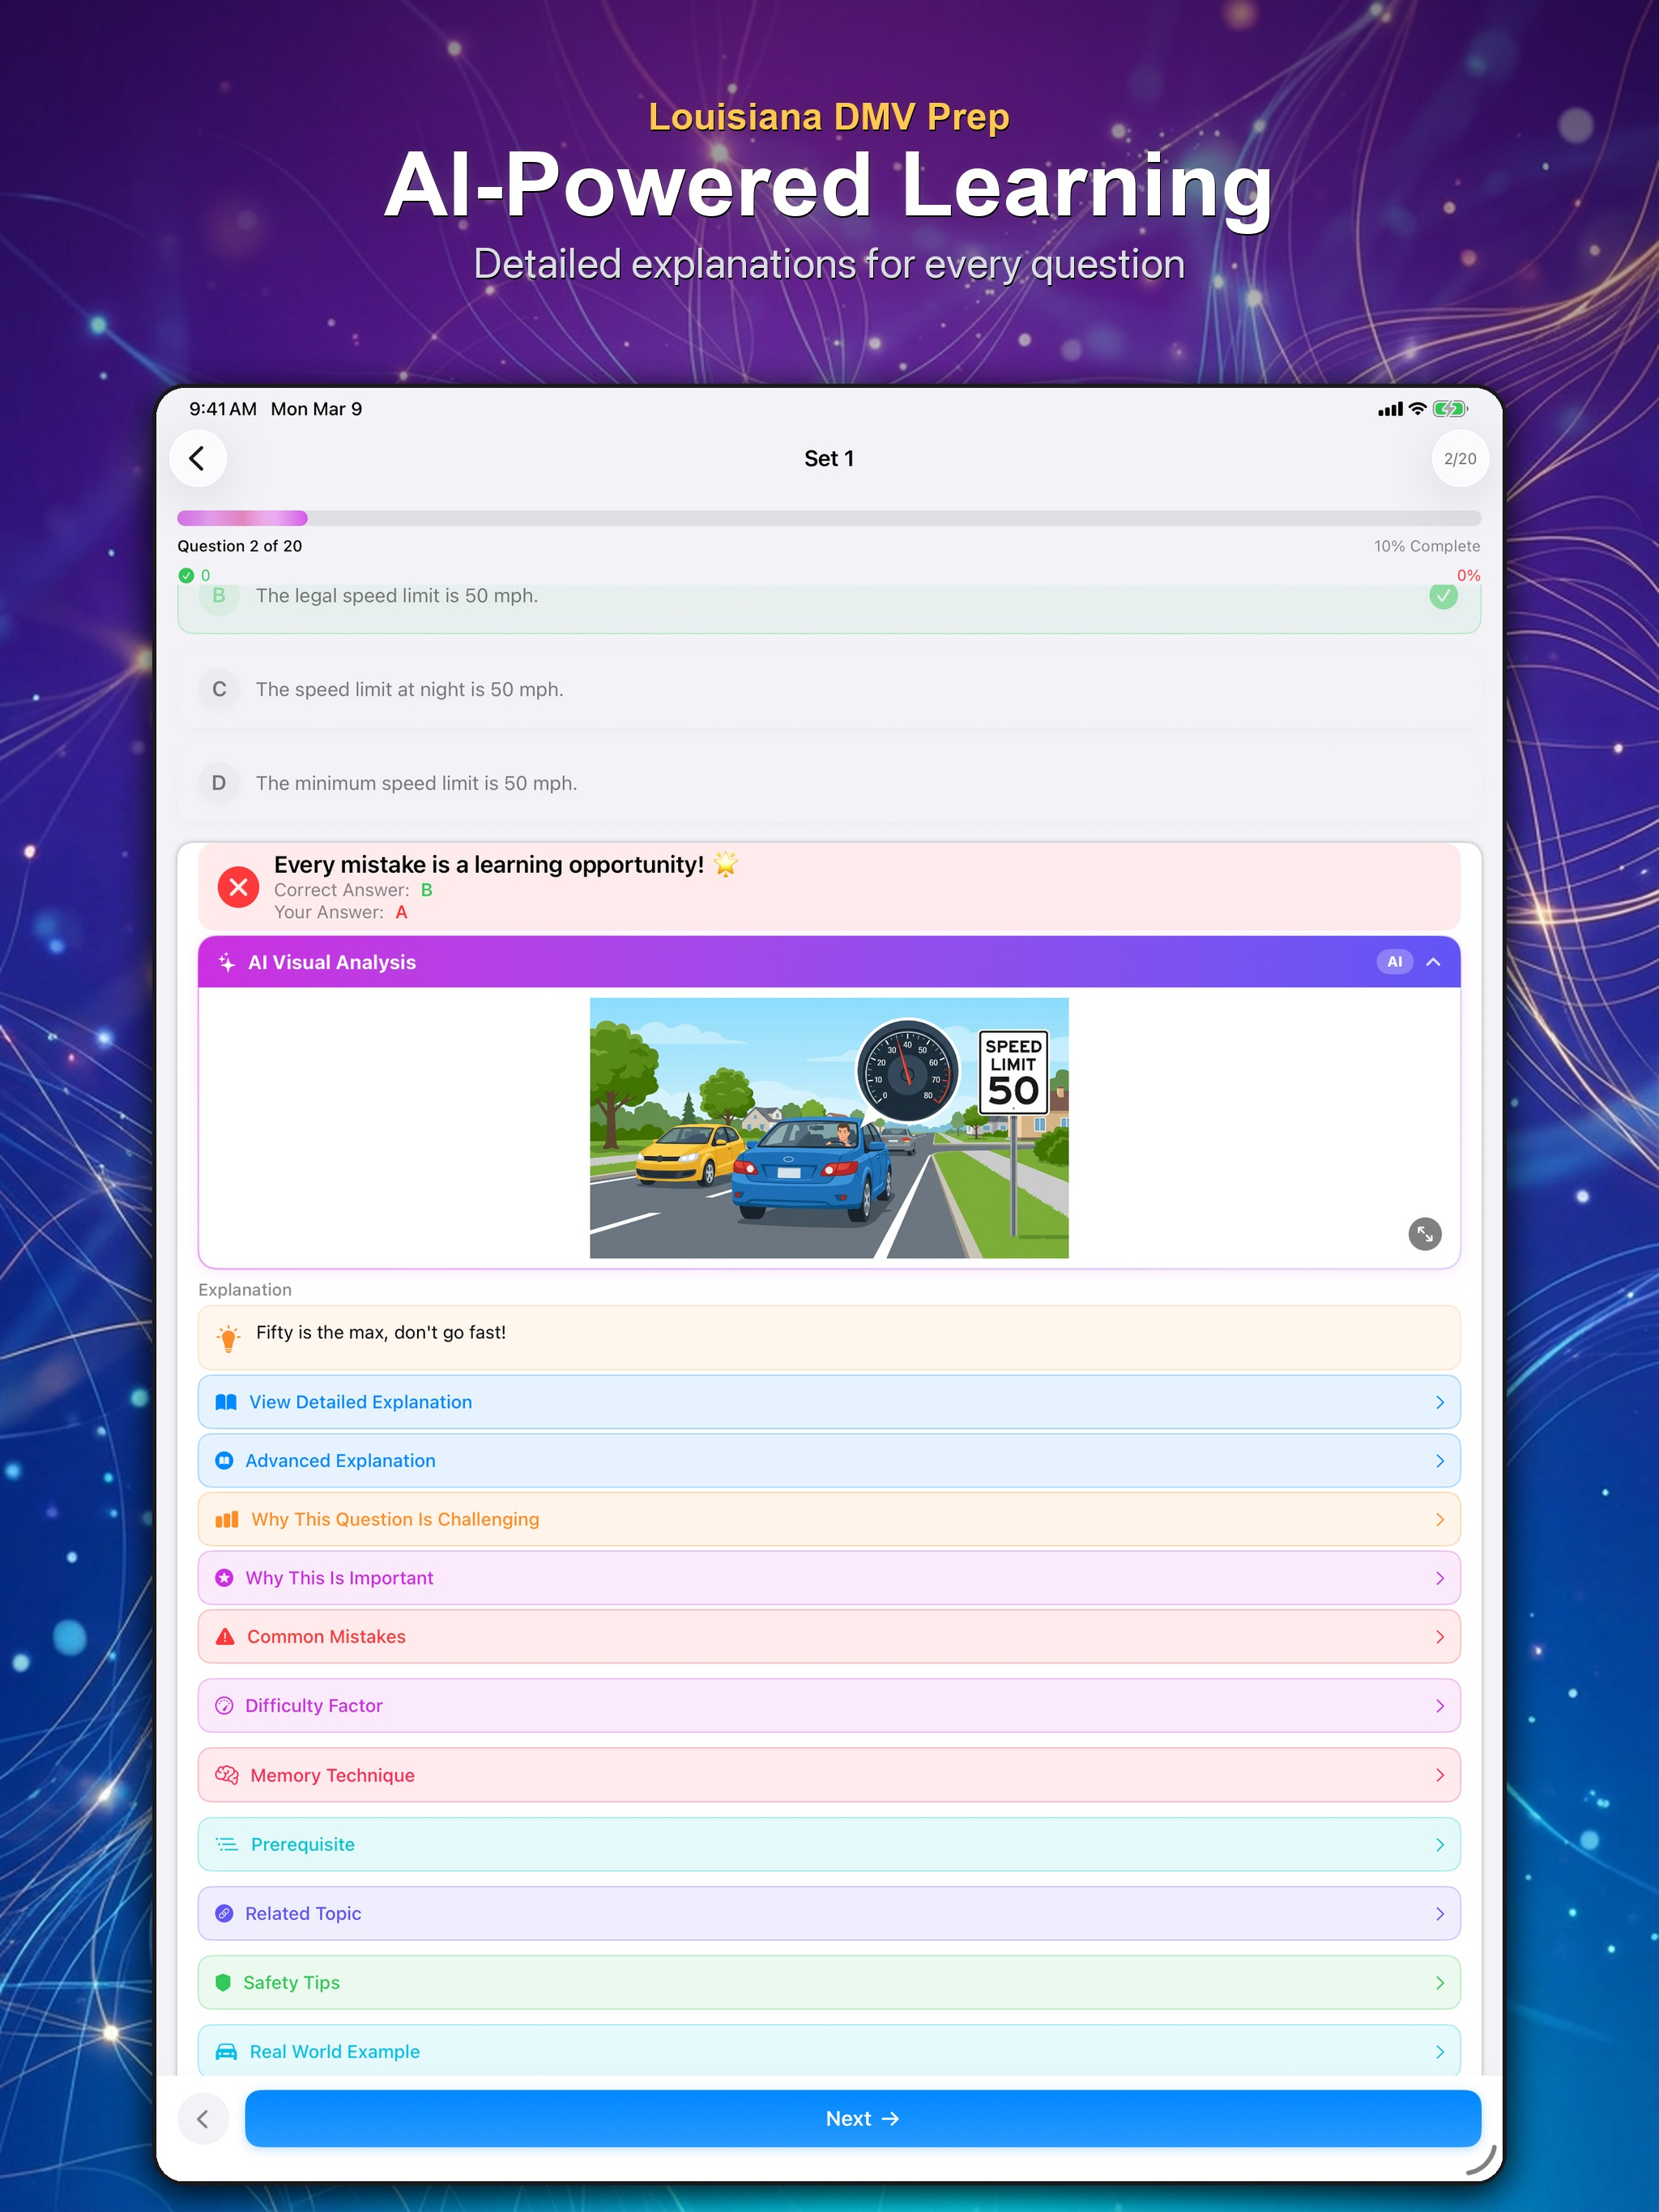
Task: Click the AI badge in analysis header
Action: 1394,962
